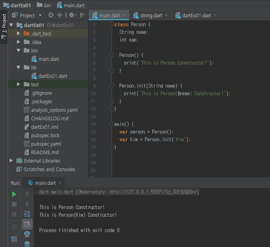Viewport: 270px width, 247px height.
Task: Expand the .idea folder
Action: point(19,42)
